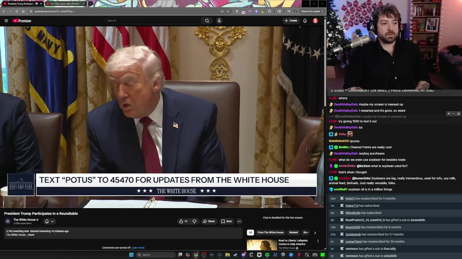Open Spotify from the taskbar
The width and height of the screenshot is (462, 259).
click(267, 255)
